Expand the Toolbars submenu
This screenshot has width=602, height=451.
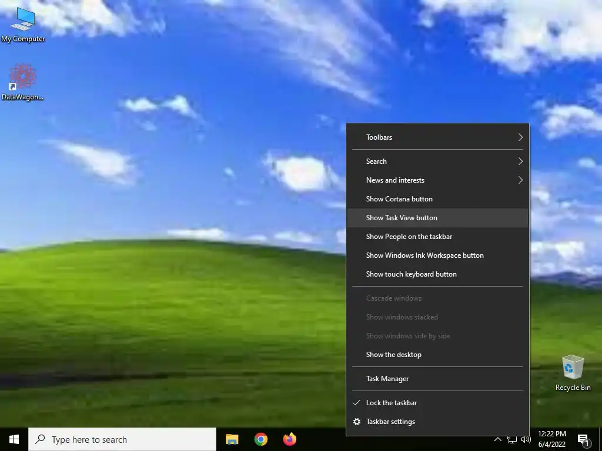[x=437, y=137]
